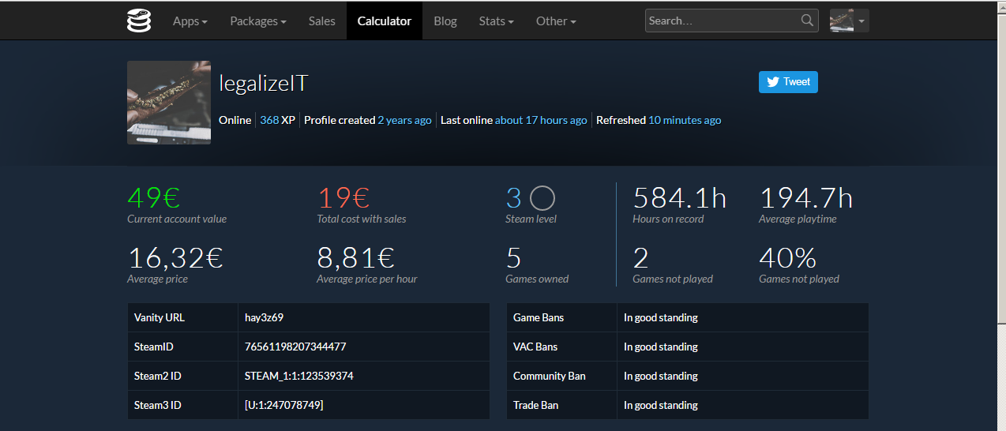Open the user avatar account menu
Viewport: 1006px width, 431px height.
click(x=850, y=21)
